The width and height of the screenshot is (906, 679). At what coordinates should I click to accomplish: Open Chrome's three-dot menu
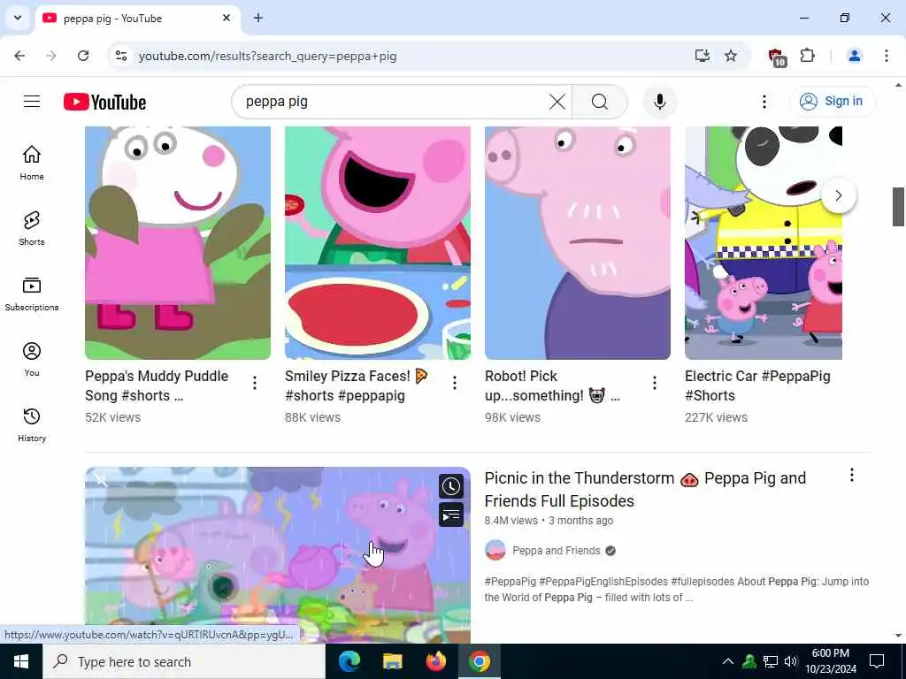coord(887,56)
